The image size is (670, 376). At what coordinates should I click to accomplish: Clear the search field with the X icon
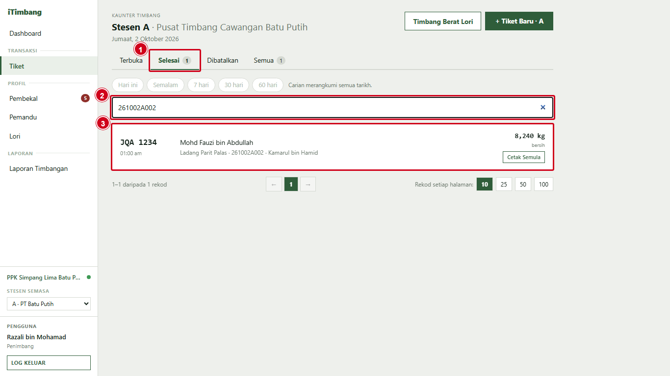[542, 107]
